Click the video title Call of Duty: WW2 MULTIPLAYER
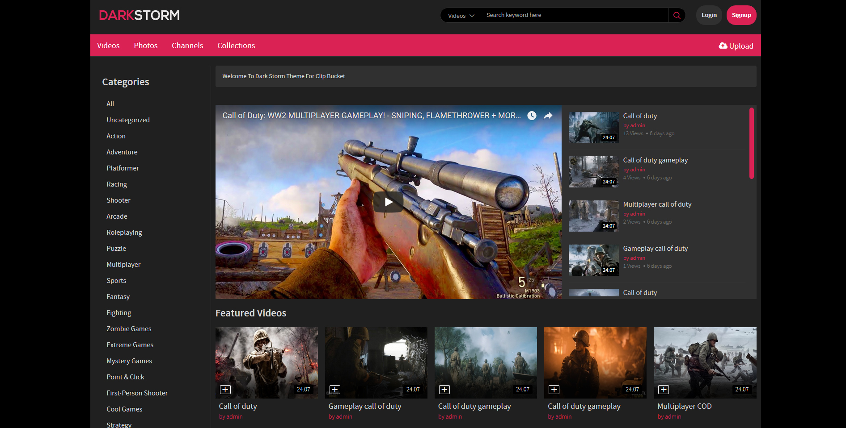Screen dimensions: 846x428 click(x=372, y=116)
